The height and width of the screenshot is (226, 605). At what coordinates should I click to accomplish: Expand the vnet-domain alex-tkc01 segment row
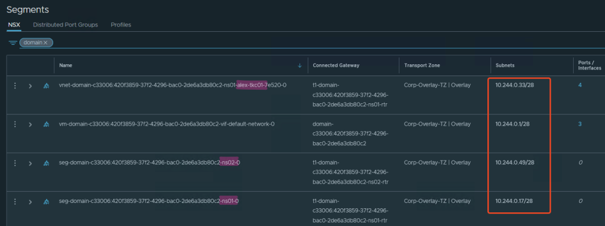30,86
